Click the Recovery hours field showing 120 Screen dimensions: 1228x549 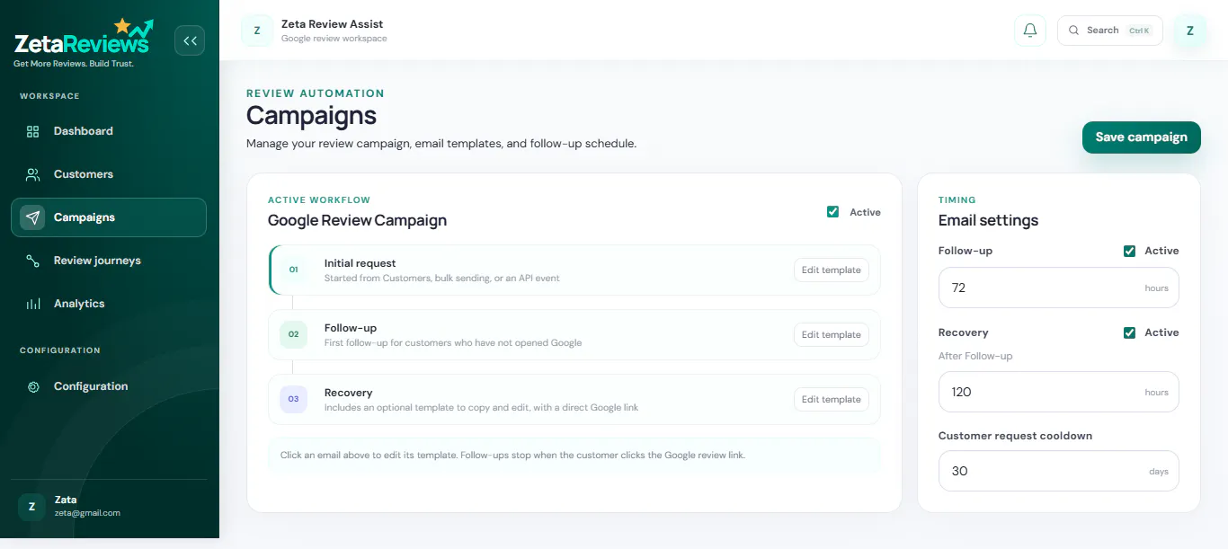(x=1058, y=392)
